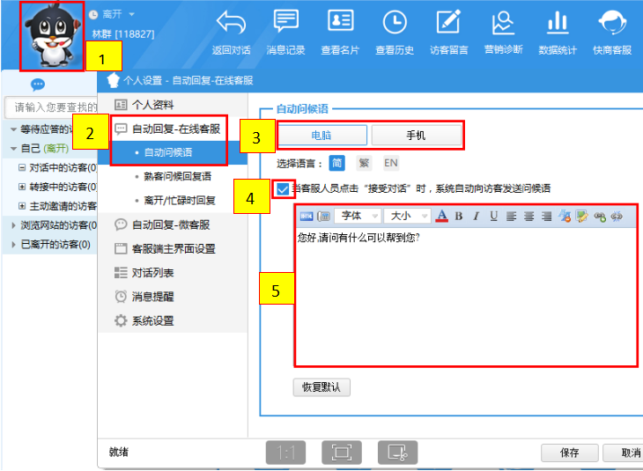Image resolution: width=643 pixels, height=471 pixels.
Task: Expand 浏览网站的访客 tree node
Action: (x=13, y=224)
